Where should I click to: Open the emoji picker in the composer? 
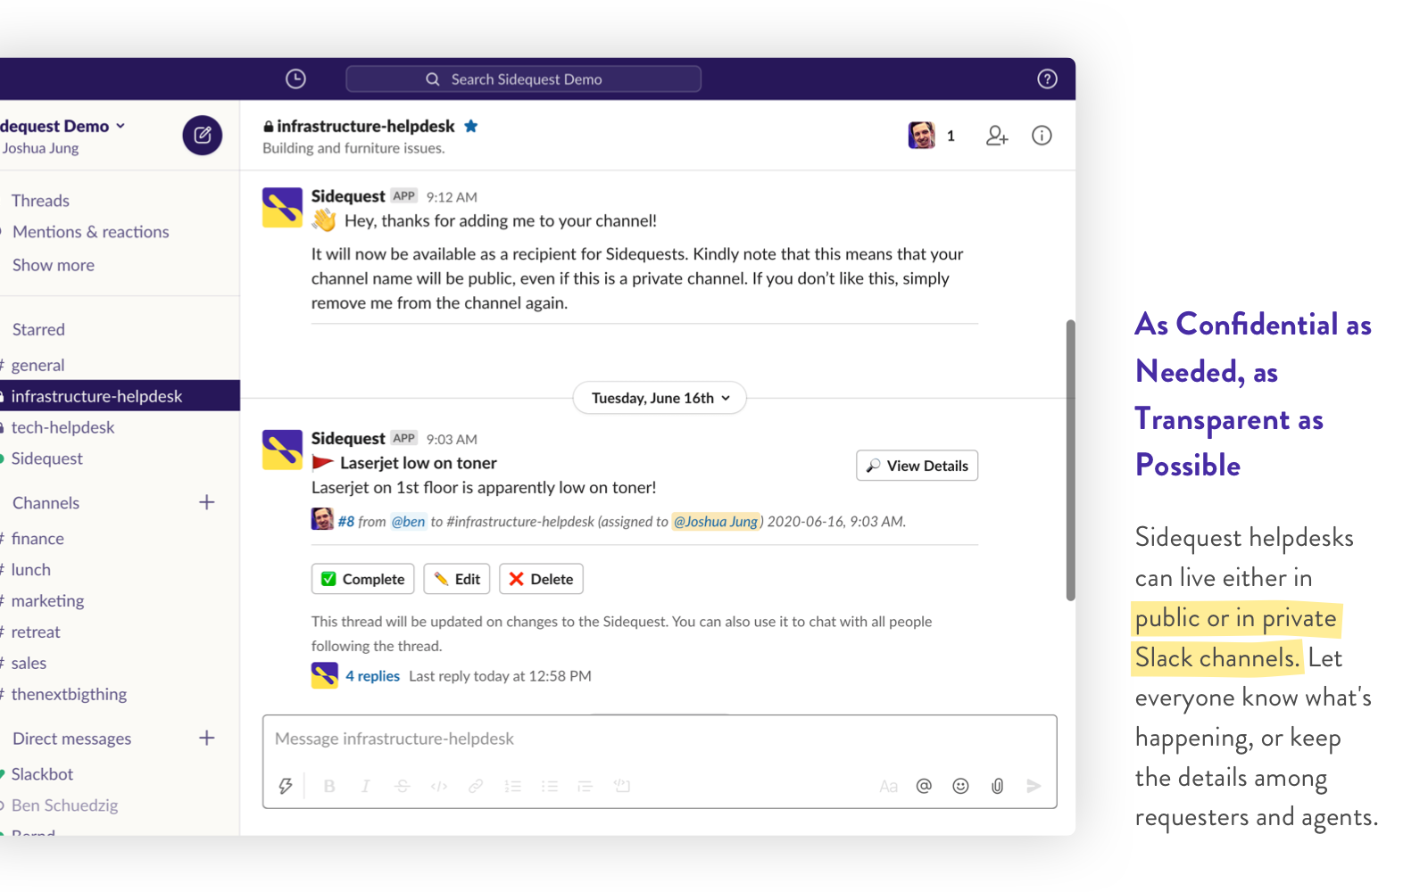[960, 786]
